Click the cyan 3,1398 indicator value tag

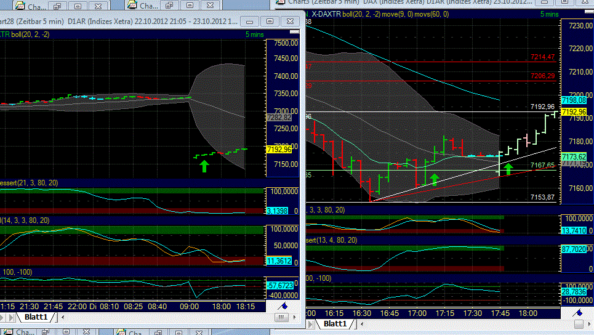coord(277,211)
